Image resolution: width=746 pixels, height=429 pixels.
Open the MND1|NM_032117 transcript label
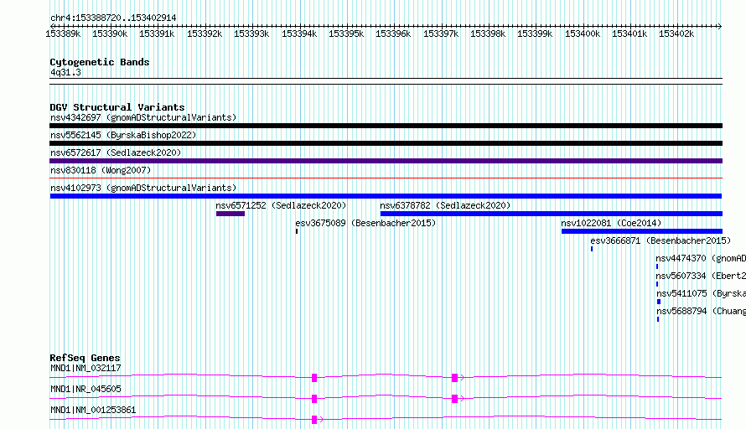click(x=85, y=368)
